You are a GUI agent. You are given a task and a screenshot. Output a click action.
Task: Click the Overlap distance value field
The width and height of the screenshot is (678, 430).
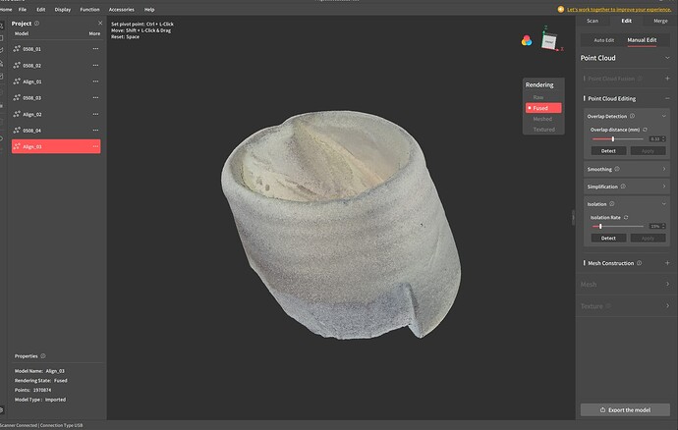pos(655,138)
